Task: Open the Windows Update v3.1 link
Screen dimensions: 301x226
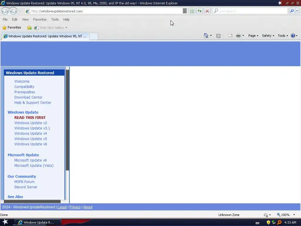Action: (x=32, y=128)
